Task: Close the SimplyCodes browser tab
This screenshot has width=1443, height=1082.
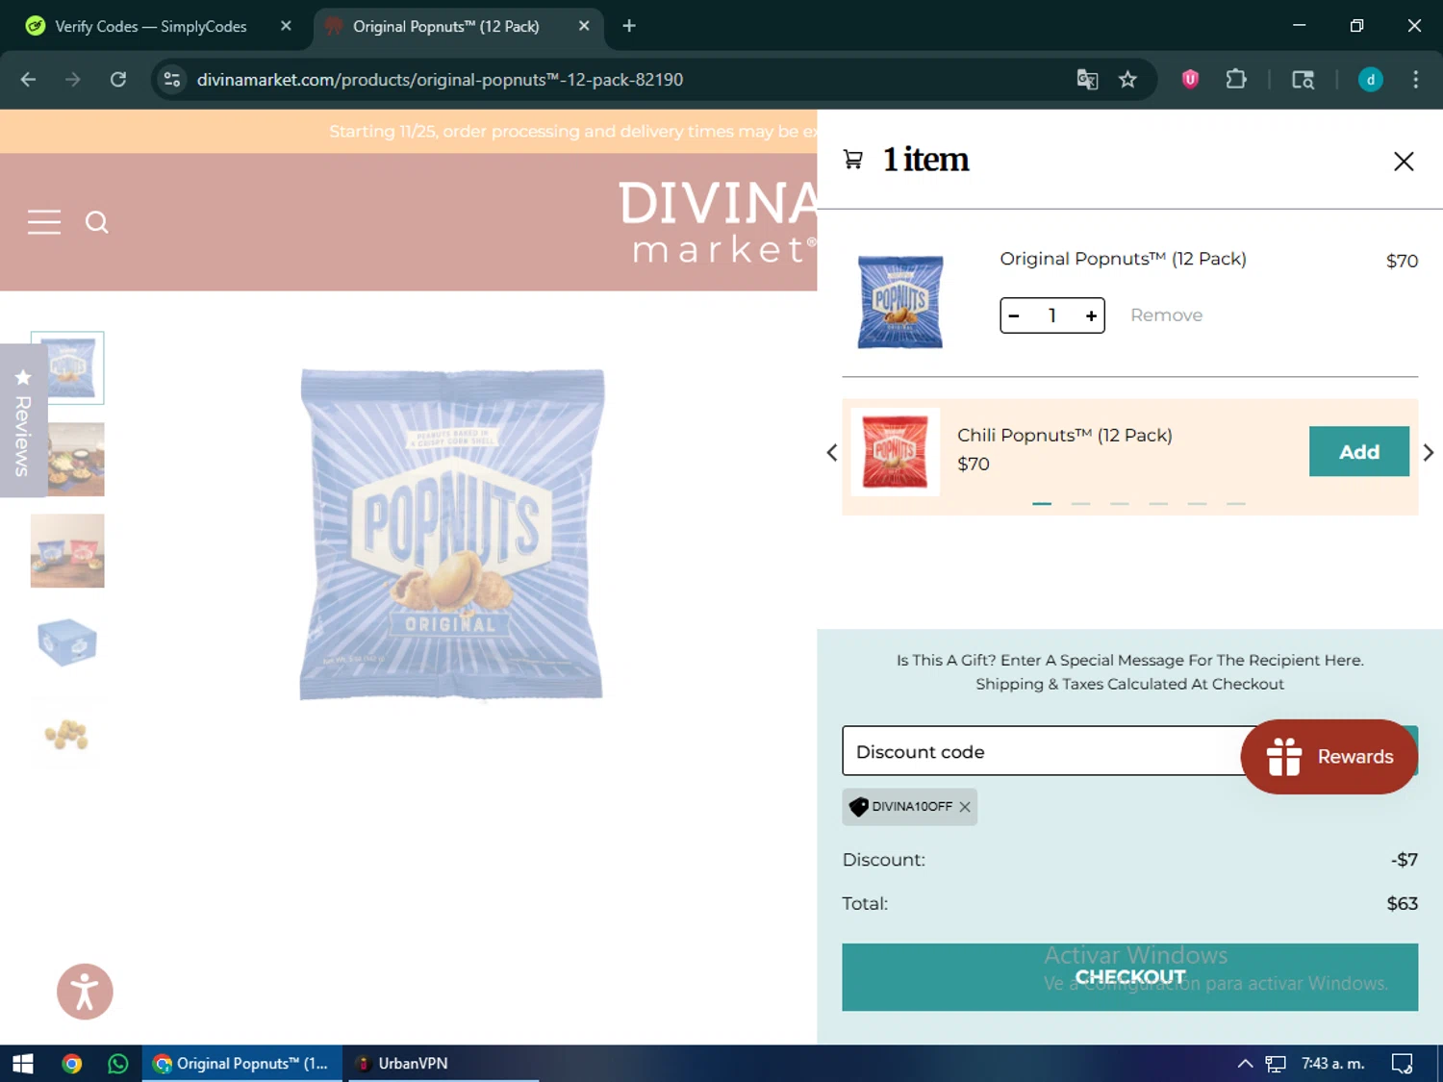Action: tap(286, 26)
